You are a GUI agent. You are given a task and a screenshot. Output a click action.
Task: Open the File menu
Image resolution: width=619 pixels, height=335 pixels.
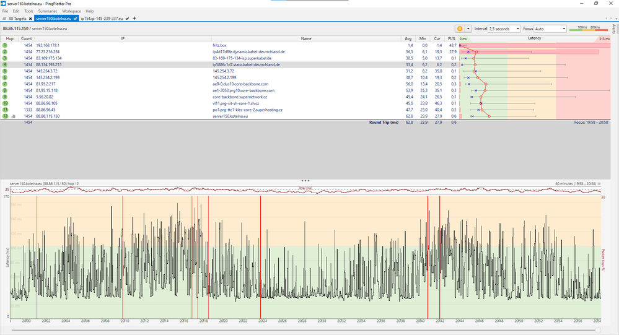pyautogui.click(x=5, y=11)
